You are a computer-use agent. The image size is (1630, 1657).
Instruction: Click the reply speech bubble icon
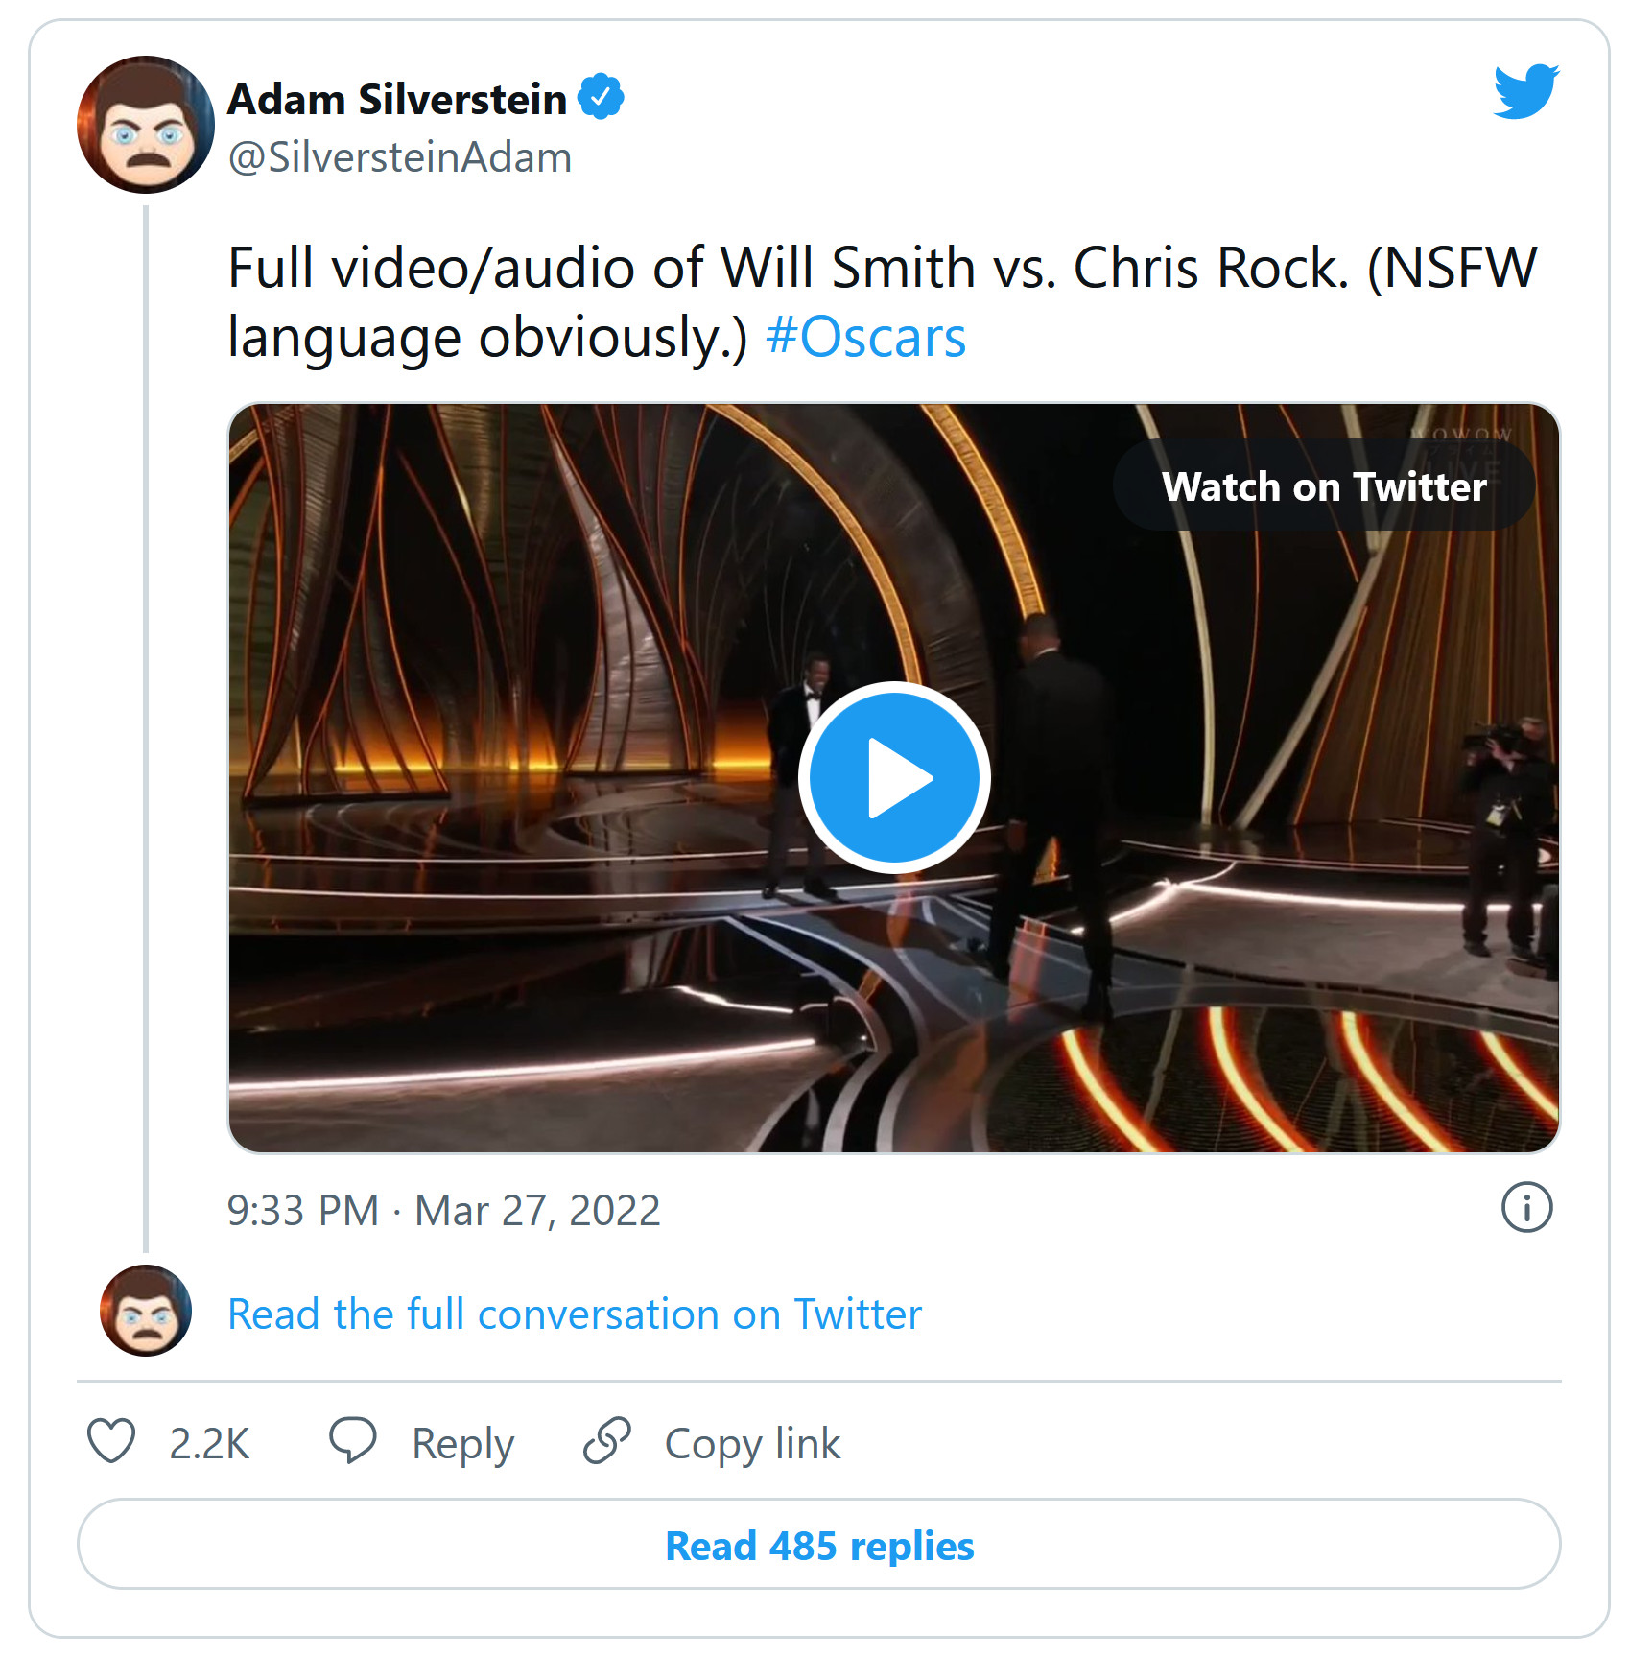352,1440
